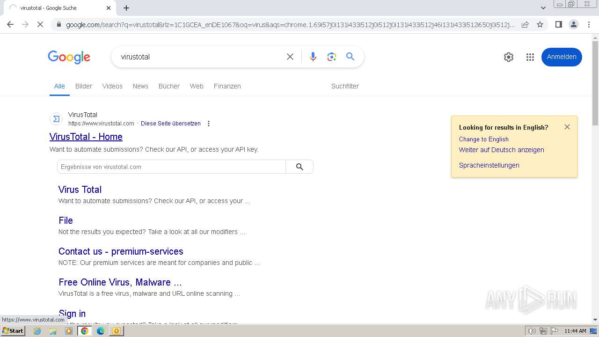Image resolution: width=599 pixels, height=337 pixels.
Task: Open a new browser tab
Action: (x=126, y=8)
